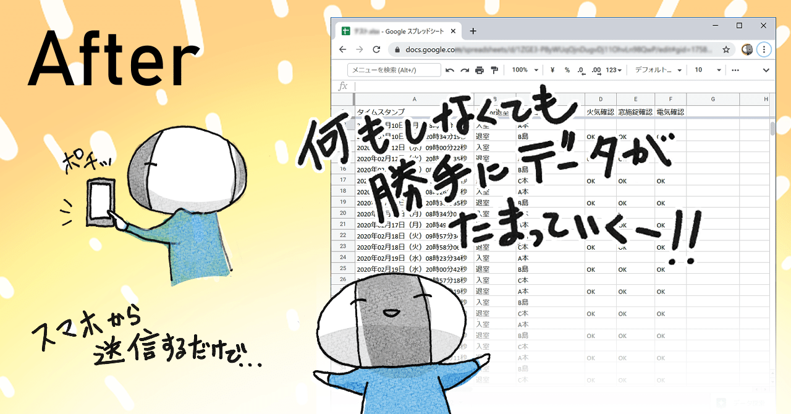
Task: Click the 火気確認 header cell
Action: [601, 112]
